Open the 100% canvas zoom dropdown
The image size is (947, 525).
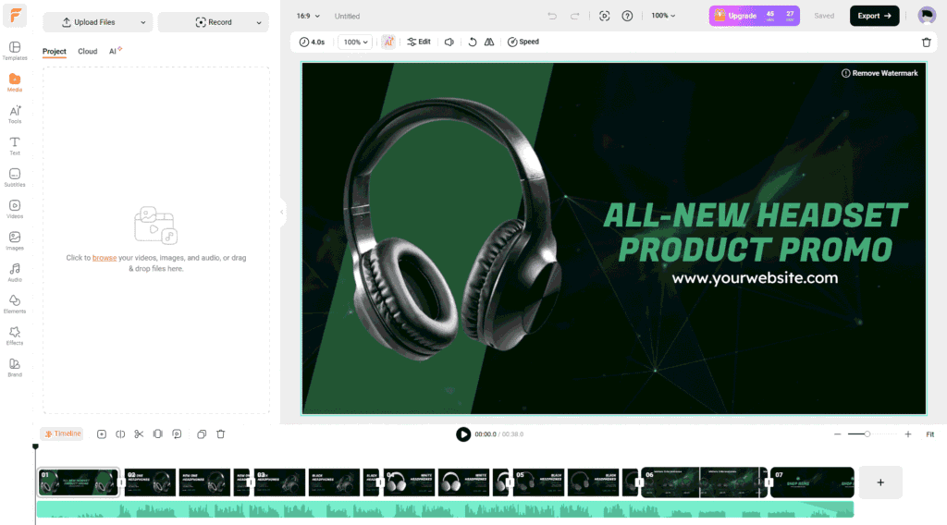coord(663,16)
